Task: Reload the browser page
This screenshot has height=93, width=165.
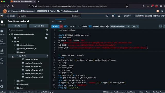Action: (9, 6)
